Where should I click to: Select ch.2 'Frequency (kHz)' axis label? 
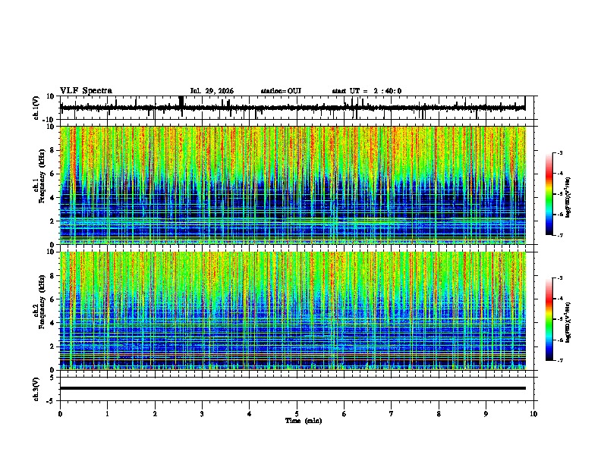(42, 302)
